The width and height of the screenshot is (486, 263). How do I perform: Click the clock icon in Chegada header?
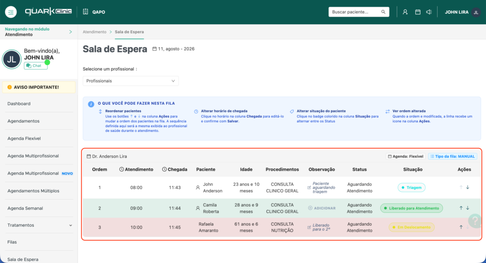pos(164,169)
